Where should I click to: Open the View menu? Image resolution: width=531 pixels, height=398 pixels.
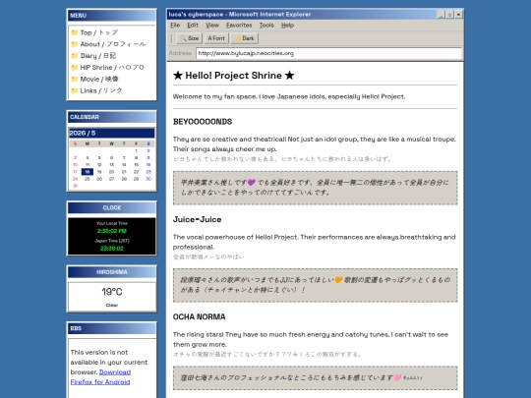coord(212,25)
